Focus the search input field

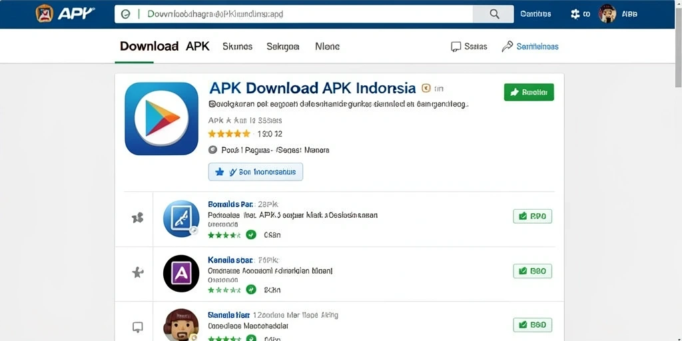click(x=294, y=14)
